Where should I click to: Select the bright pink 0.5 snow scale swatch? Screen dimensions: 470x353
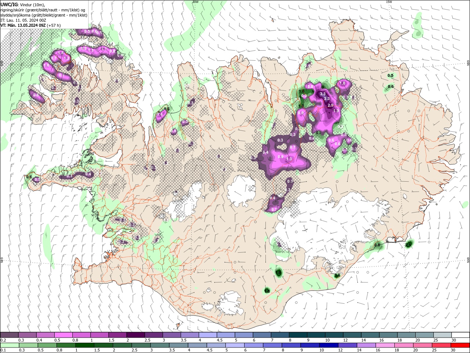pyautogui.click(x=64, y=335)
